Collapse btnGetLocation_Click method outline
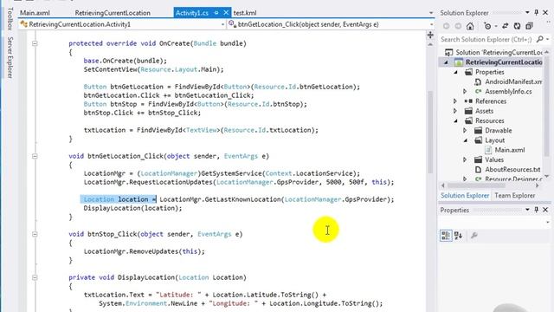Image resolution: width=554 pixels, height=312 pixels. point(35,156)
